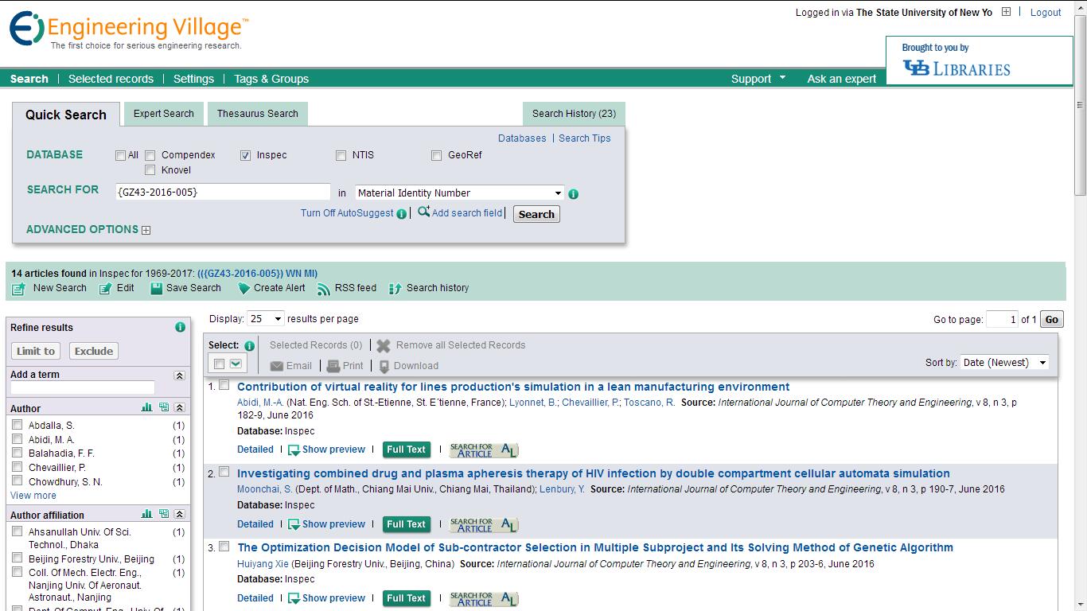Image resolution: width=1087 pixels, height=611 pixels.
Task: Collapse the Author affiliation facet section
Action: (x=180, y=514)
